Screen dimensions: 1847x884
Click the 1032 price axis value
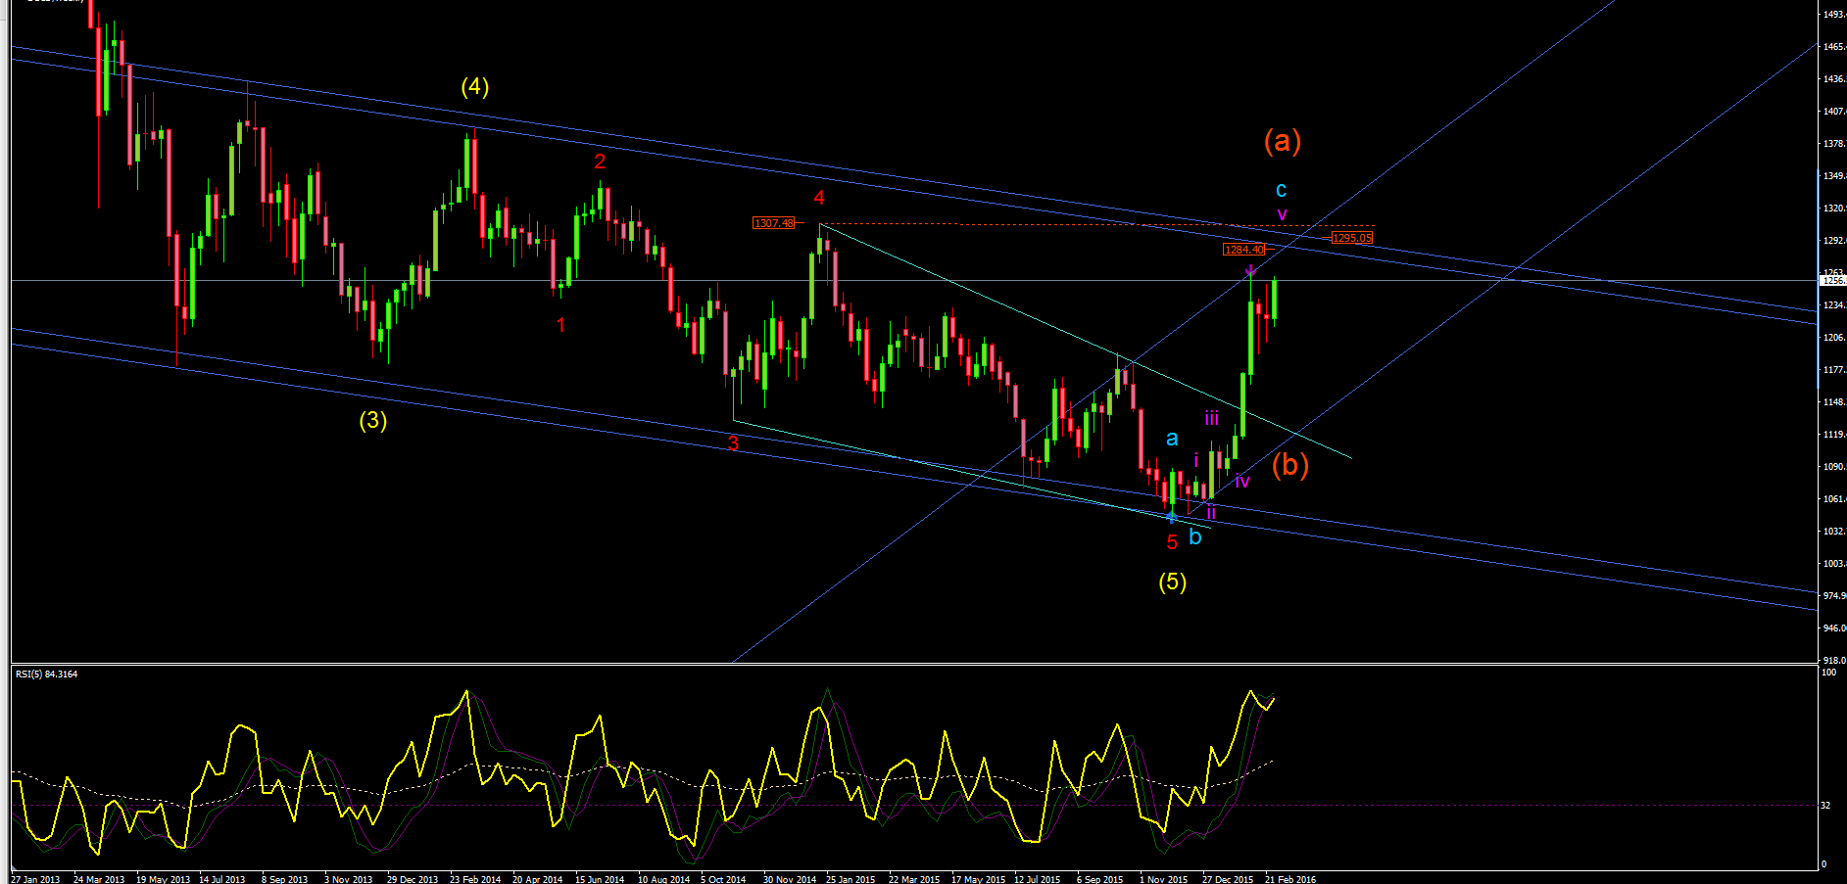click(1833, 532)
